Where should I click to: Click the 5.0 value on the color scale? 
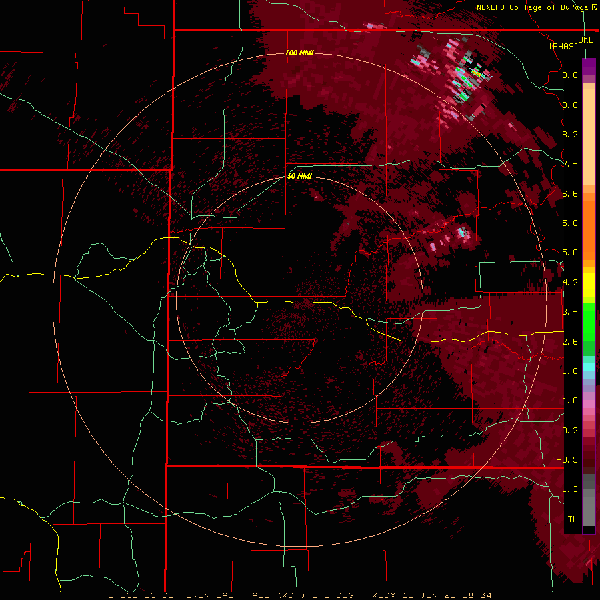click(x=570, y=253)
